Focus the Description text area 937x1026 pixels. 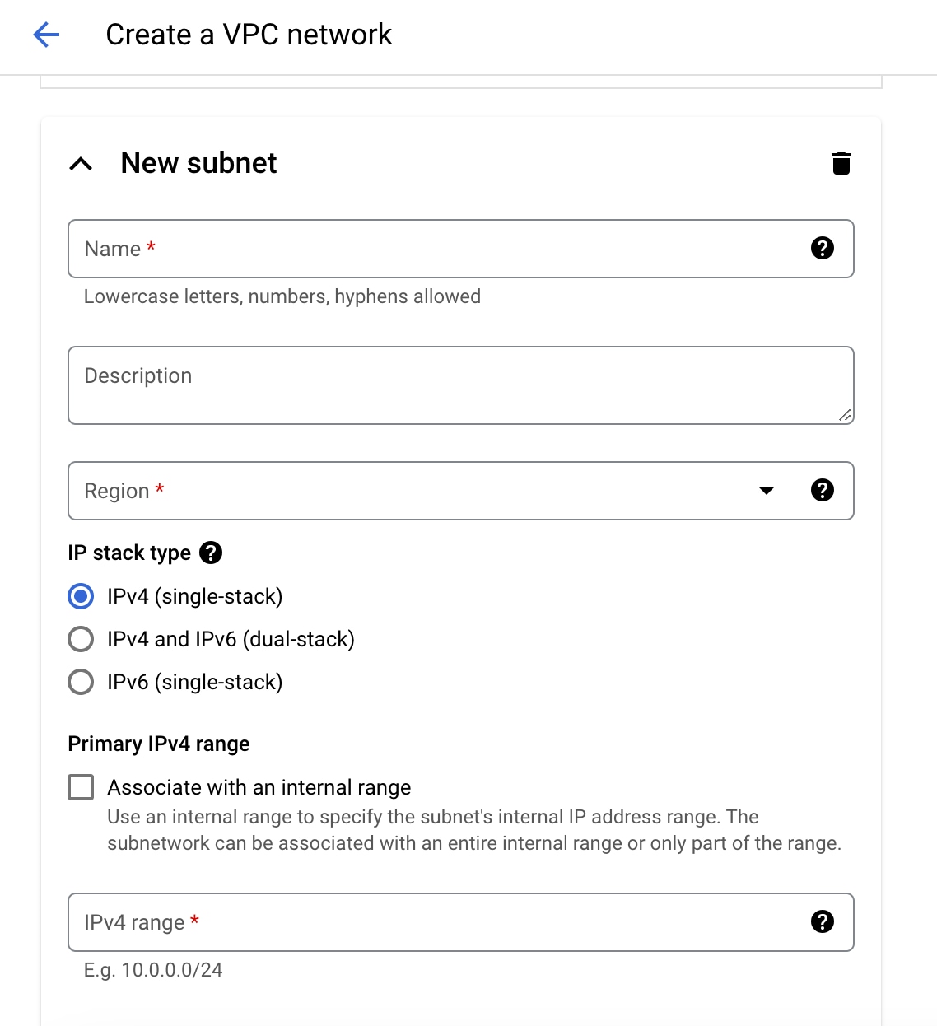460,385
